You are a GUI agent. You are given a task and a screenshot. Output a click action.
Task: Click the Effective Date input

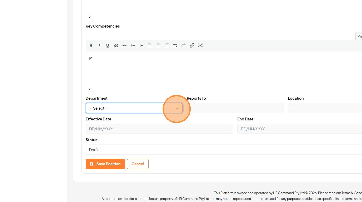pos(159,129)
